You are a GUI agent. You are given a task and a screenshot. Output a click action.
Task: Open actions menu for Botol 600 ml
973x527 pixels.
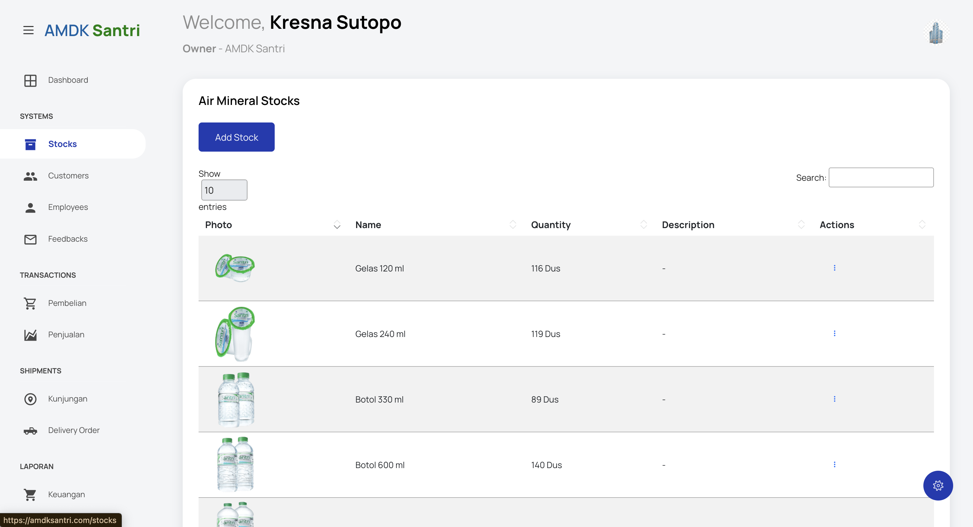click(834, 464)
